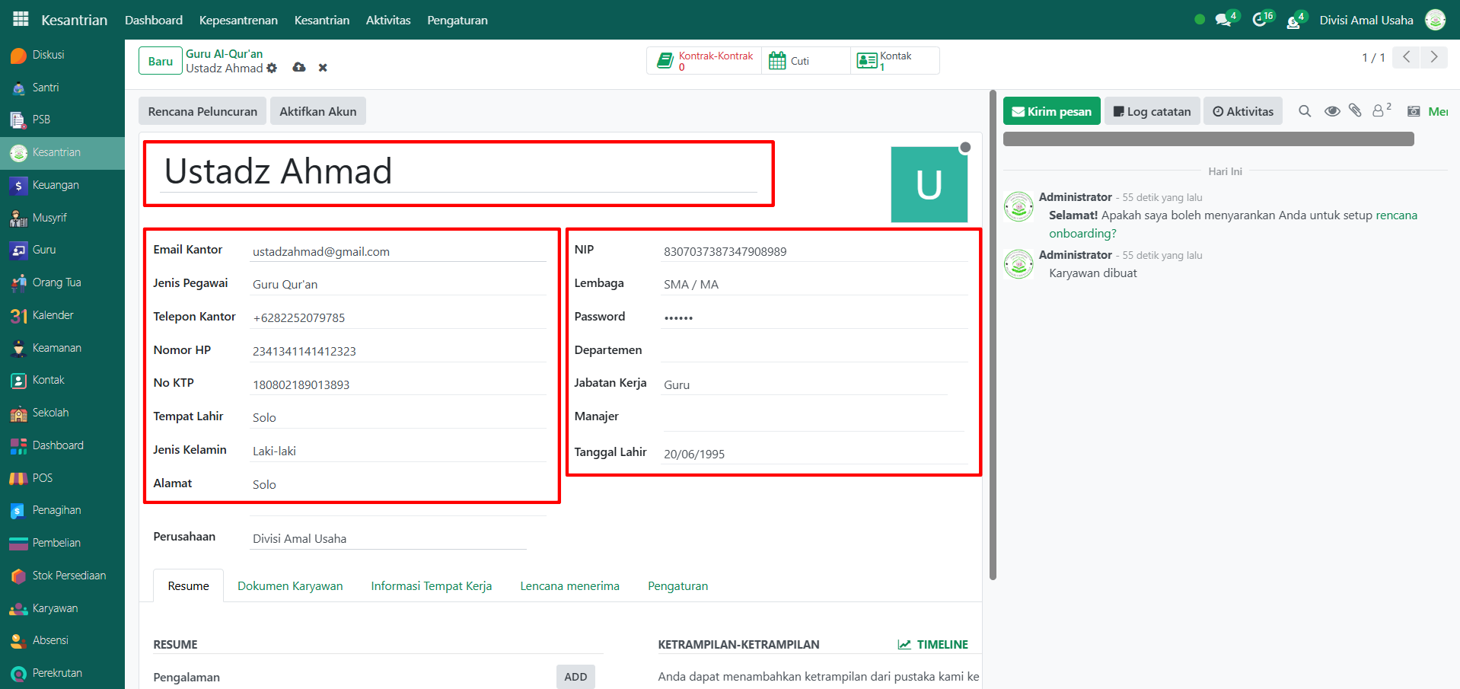Switch to the Dokumen Karyawan tab
Viewport: 1460px width, 689px height.
point(290,586)
